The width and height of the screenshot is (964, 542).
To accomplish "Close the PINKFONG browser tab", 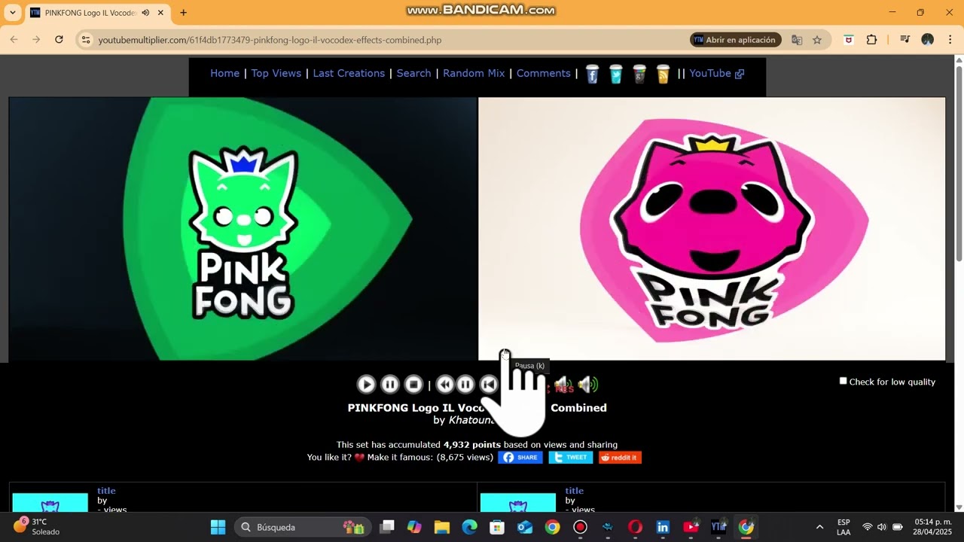I will tap(160, 13).
